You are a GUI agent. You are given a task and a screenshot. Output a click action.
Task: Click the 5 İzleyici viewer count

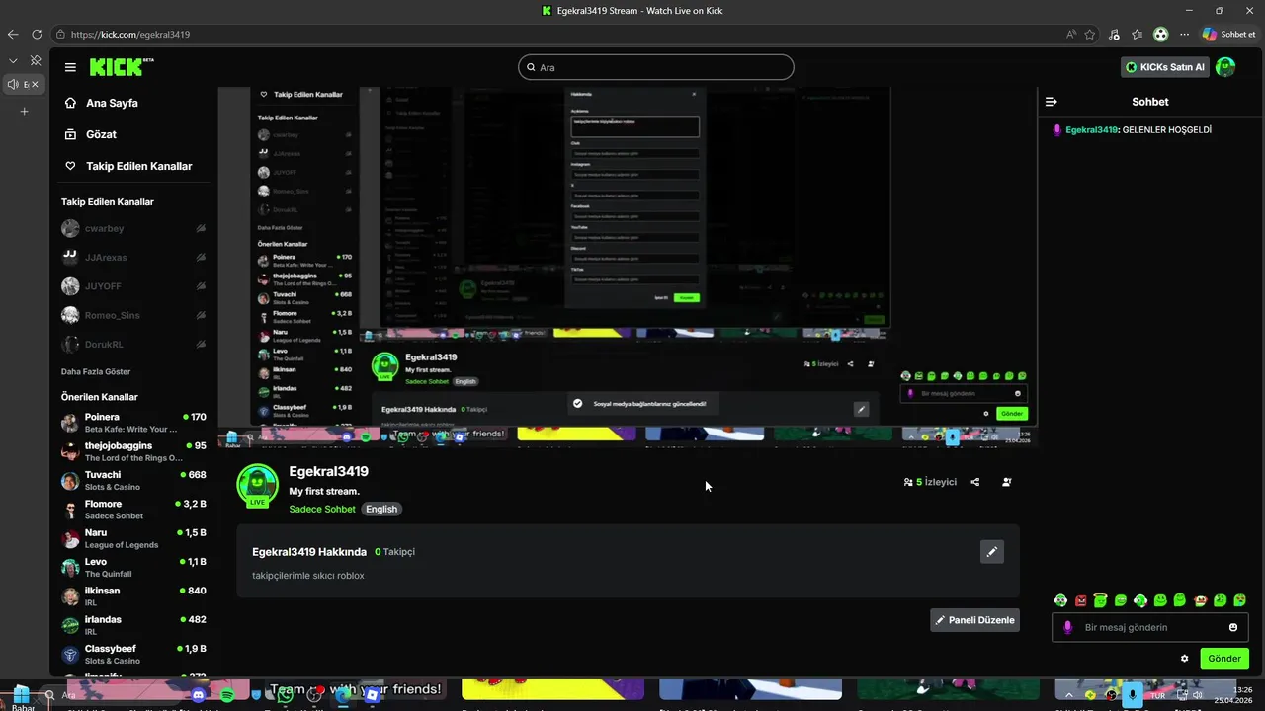point(930,482)
